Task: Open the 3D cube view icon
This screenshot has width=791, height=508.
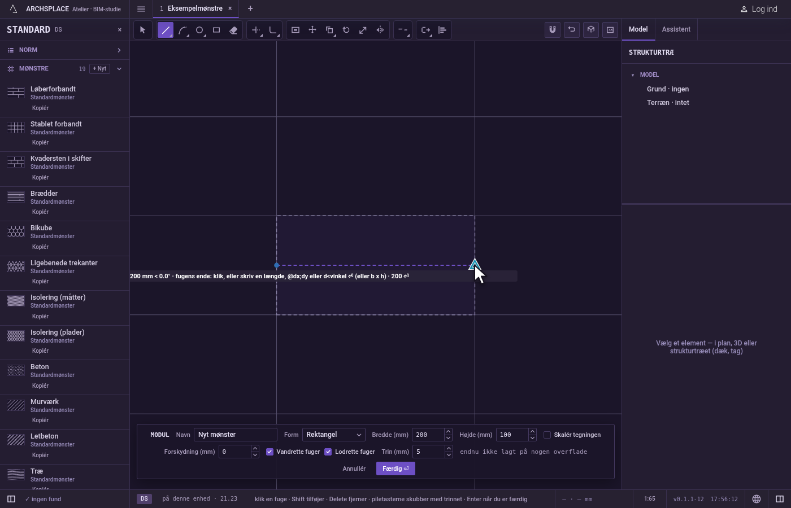Action: [x=591, y=30]
